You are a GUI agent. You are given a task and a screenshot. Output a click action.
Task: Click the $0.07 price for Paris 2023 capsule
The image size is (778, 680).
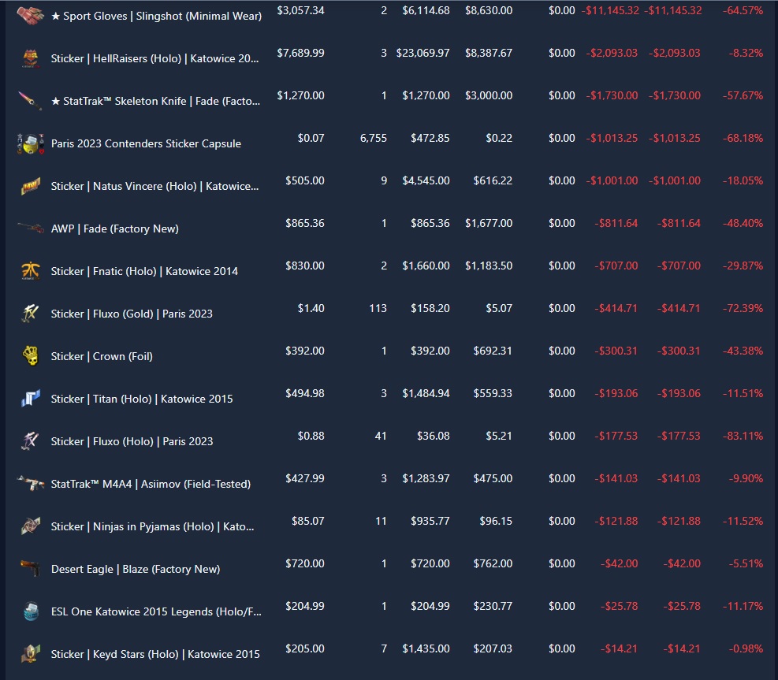coord(311,139)
